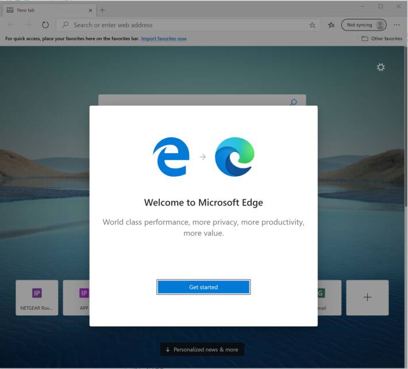Viewport: 408px width, 369px height.
Task: Click the Get started button
Action: [x=203, y=287]
